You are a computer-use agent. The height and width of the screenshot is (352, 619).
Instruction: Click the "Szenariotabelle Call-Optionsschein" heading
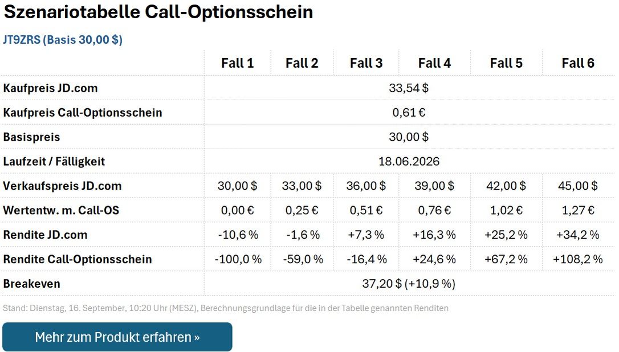[x=158, y=13]
